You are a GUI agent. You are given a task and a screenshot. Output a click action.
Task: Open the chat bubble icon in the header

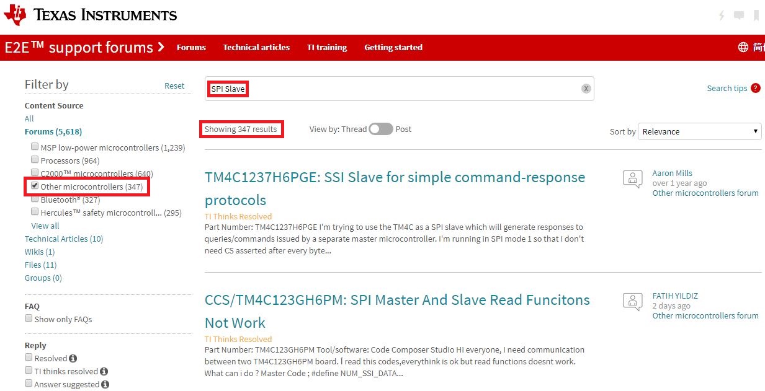click(x=739, y=15)
